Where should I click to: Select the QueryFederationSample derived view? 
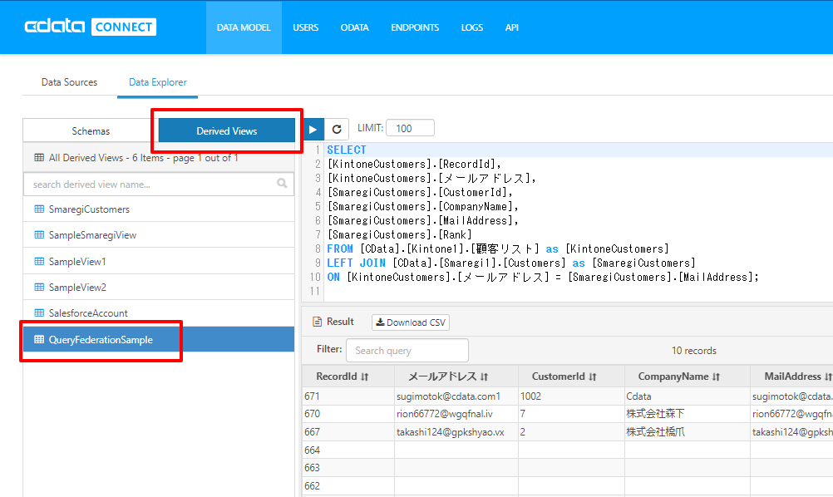click(159, 339)
